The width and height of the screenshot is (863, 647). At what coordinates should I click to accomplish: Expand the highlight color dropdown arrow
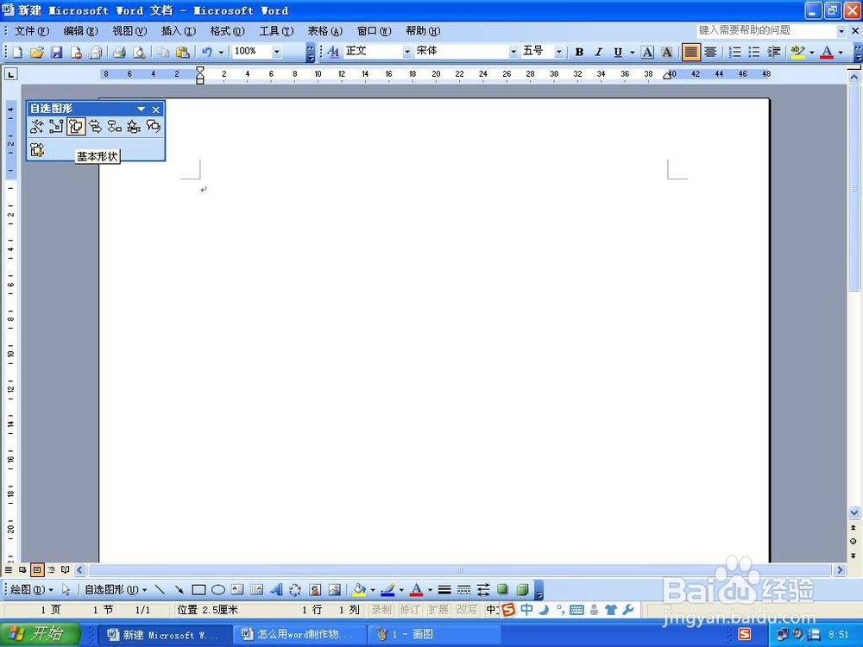coord(811,53)
